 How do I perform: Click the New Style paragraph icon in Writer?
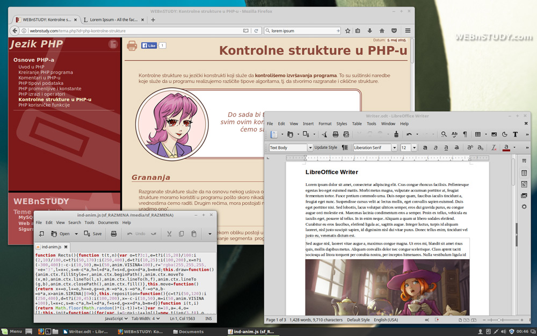[345, 147]
